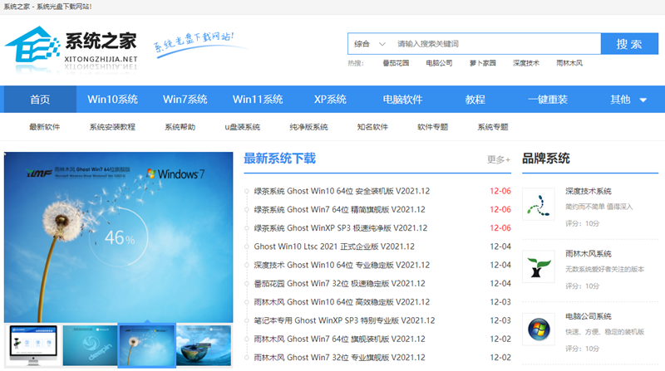This screenshot has width=665, height=371.
Task: Click the large Windows 7 dandelion banner
Action: pos(118,237)
